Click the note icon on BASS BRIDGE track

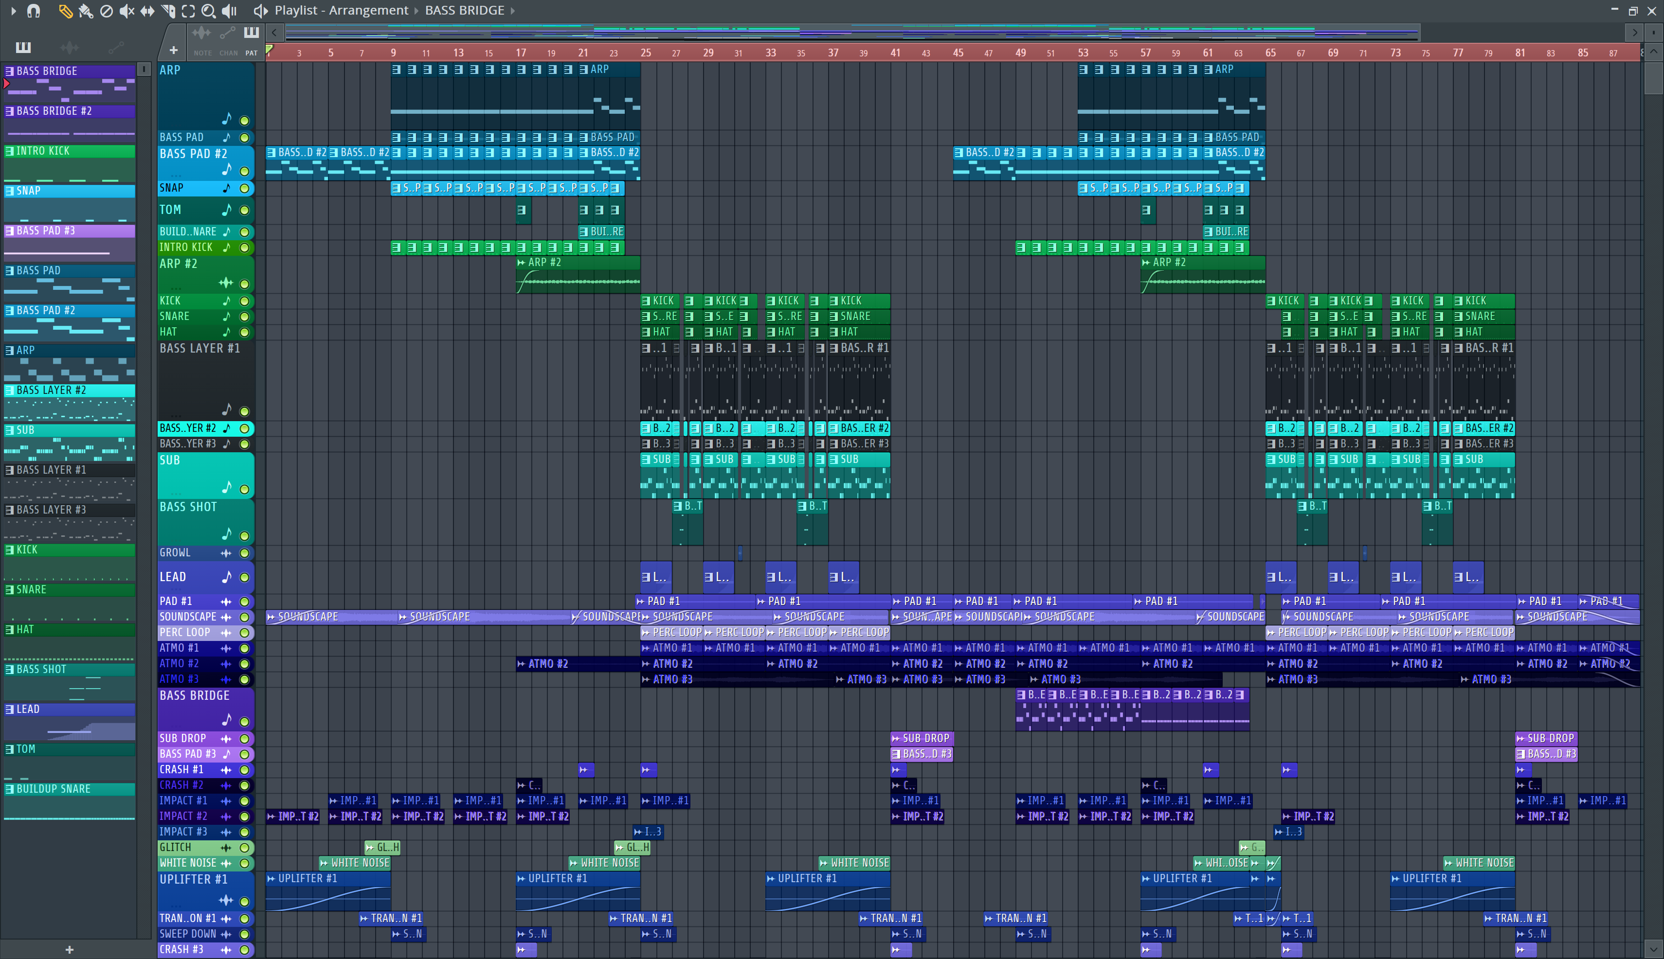227,719
